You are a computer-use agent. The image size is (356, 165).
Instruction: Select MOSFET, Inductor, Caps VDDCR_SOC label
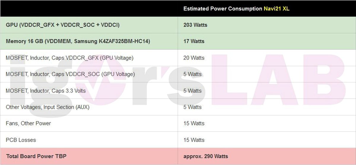70,74
